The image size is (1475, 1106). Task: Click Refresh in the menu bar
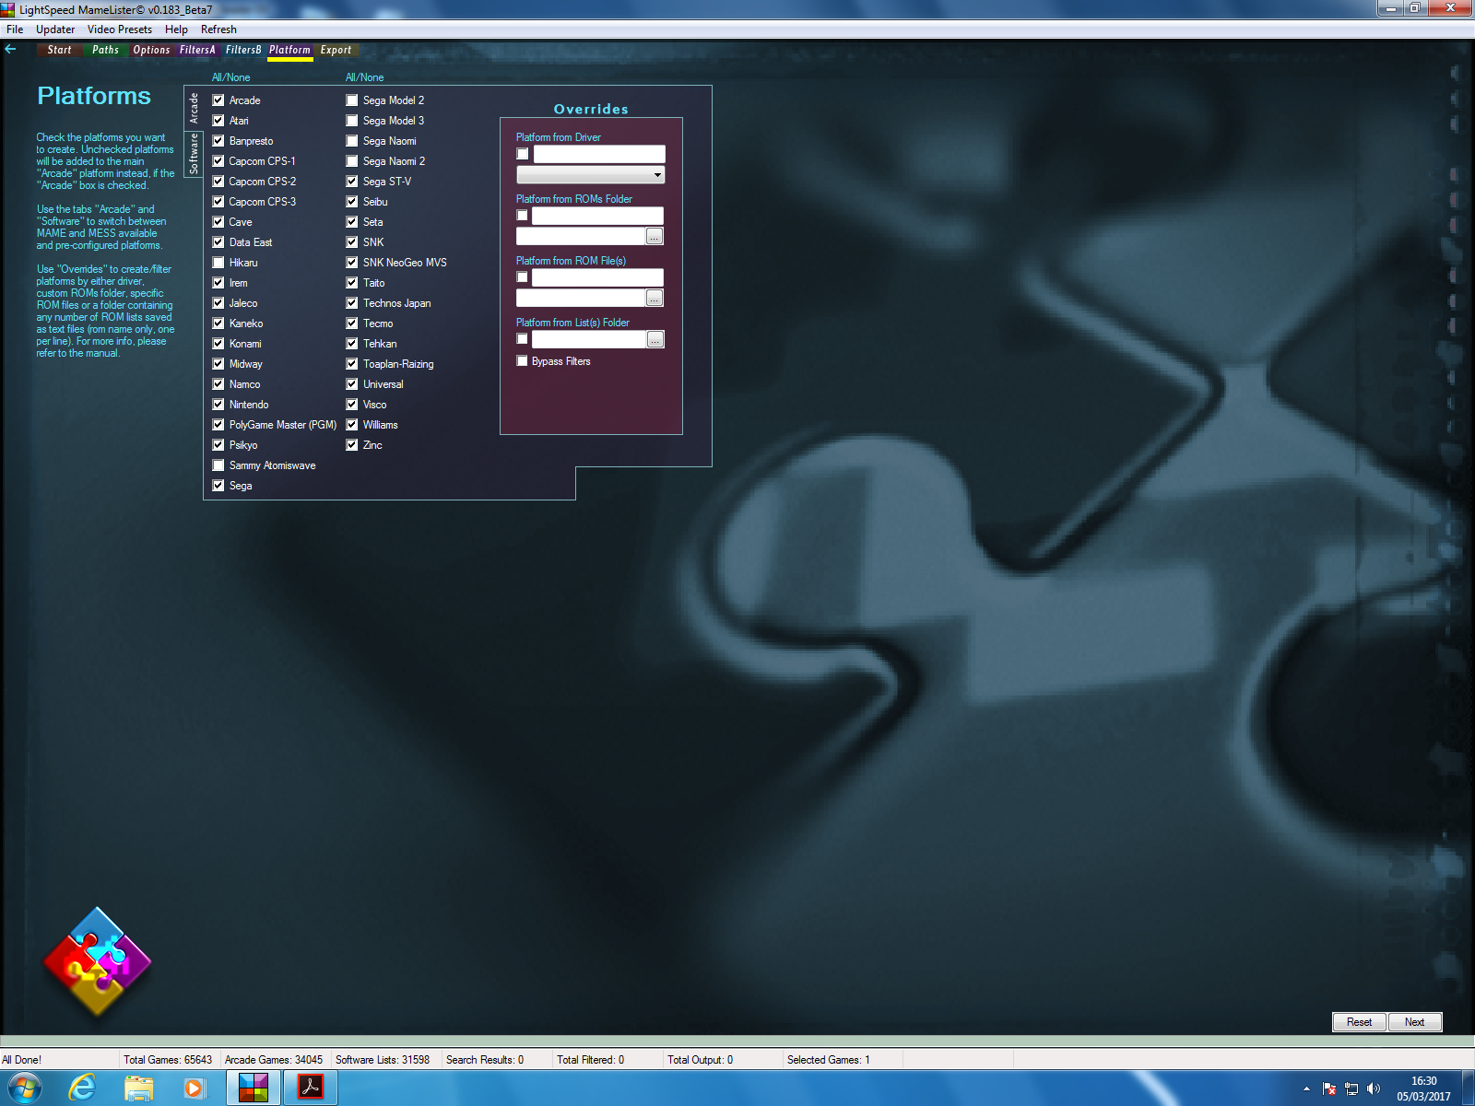pyautogui.click(x=218, y=29)
